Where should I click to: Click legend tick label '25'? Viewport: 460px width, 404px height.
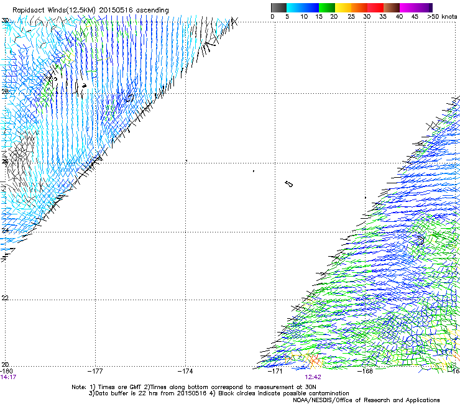click(351, 17)
